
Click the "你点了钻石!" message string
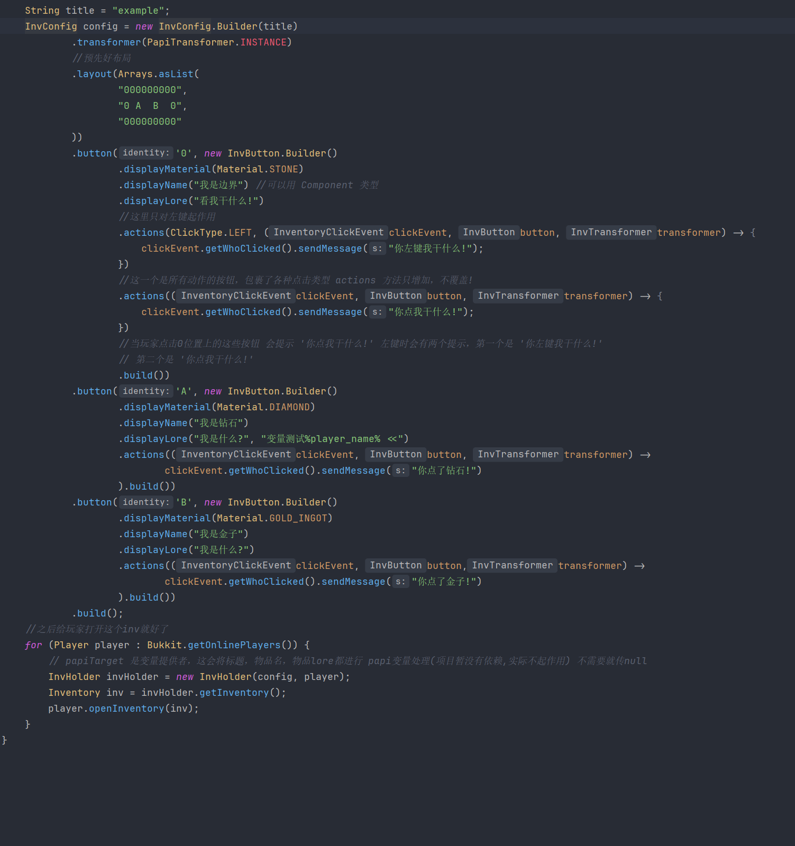pos(446,471)
